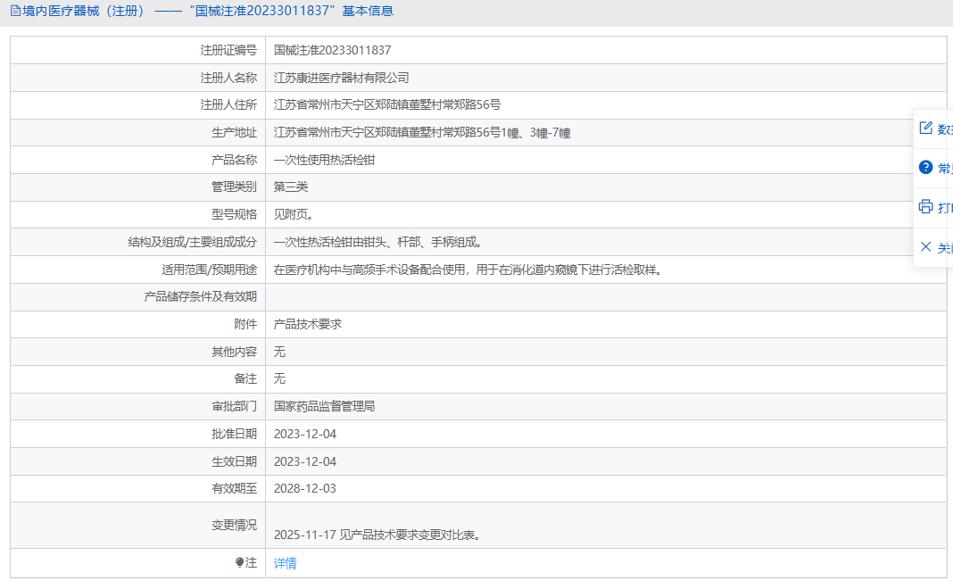The height and width of the screenshot is (581, 953).
Task: Click the 生产地址 address value
Action: click(x=422, y=133)
